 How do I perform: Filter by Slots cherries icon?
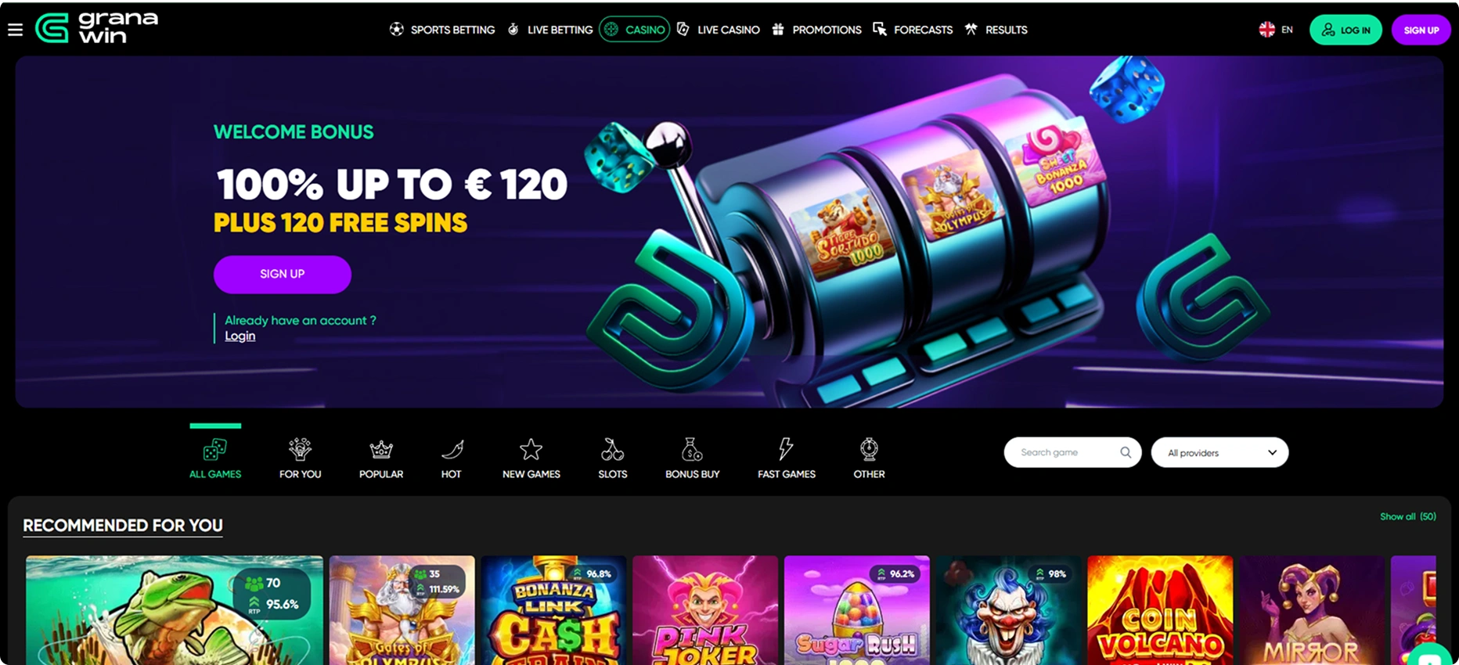(x=612, y=449)
